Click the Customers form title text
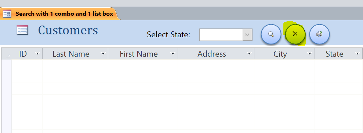The height and width of the screenshot is (133, 363). 68,30
